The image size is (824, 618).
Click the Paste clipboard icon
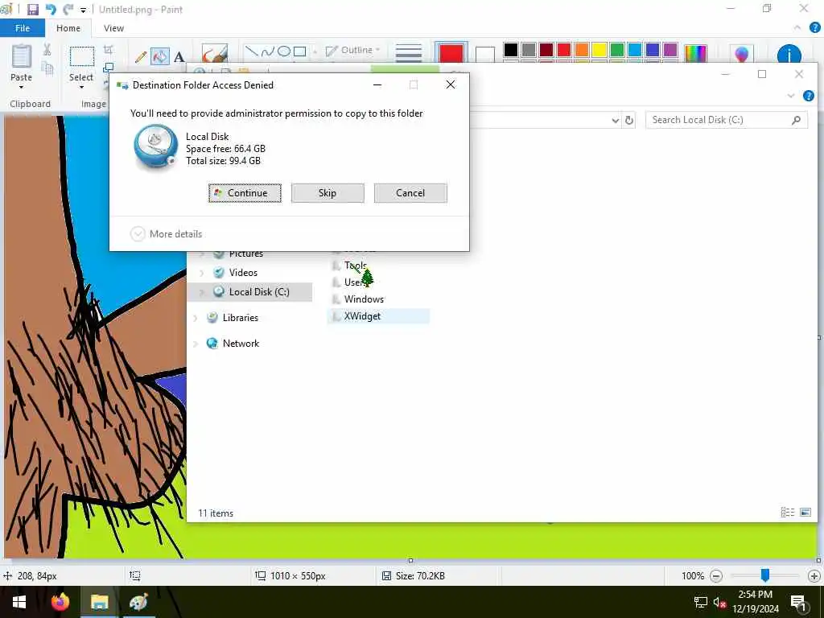click(22, 56)
